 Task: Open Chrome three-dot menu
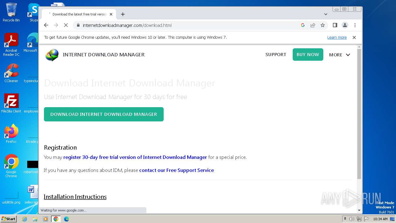pos(355,25)
